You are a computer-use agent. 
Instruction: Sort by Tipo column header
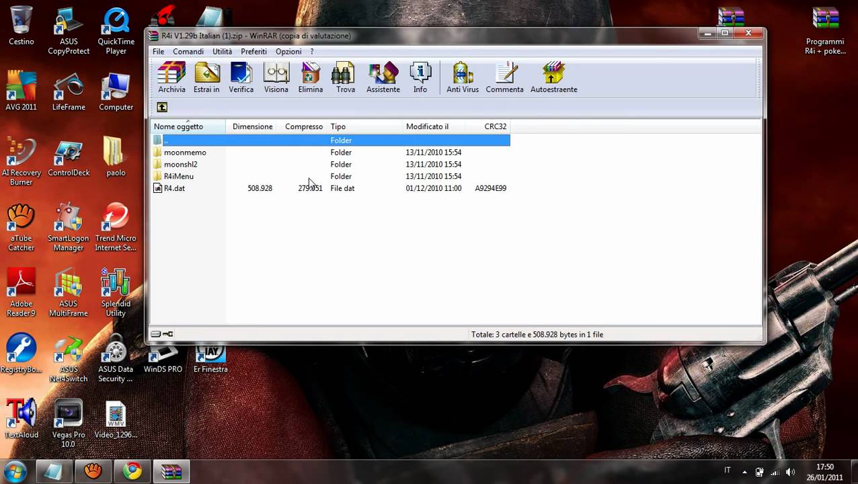(365, 126)
